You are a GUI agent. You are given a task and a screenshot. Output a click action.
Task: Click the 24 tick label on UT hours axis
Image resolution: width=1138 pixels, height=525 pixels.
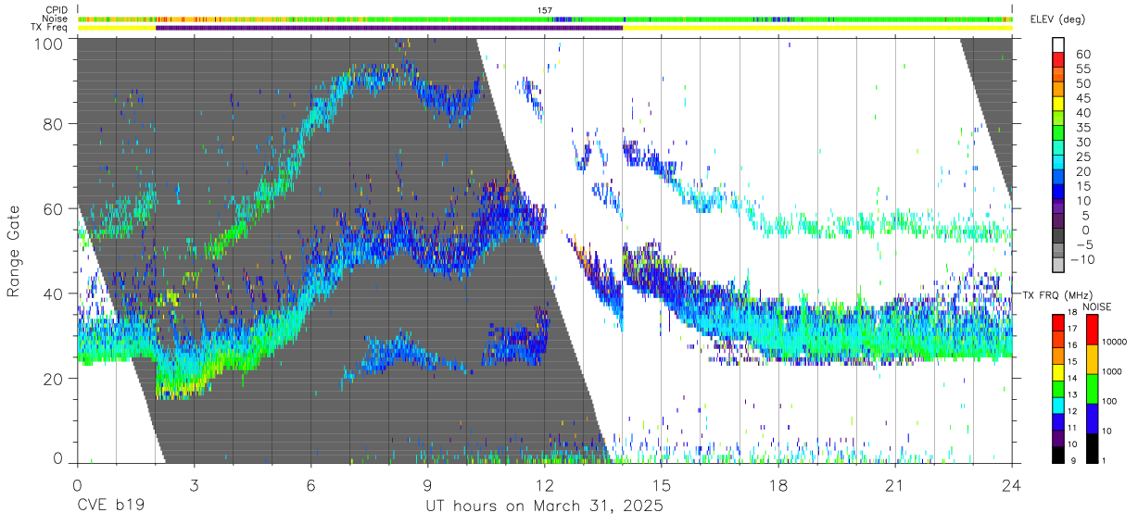[1012, 484]
